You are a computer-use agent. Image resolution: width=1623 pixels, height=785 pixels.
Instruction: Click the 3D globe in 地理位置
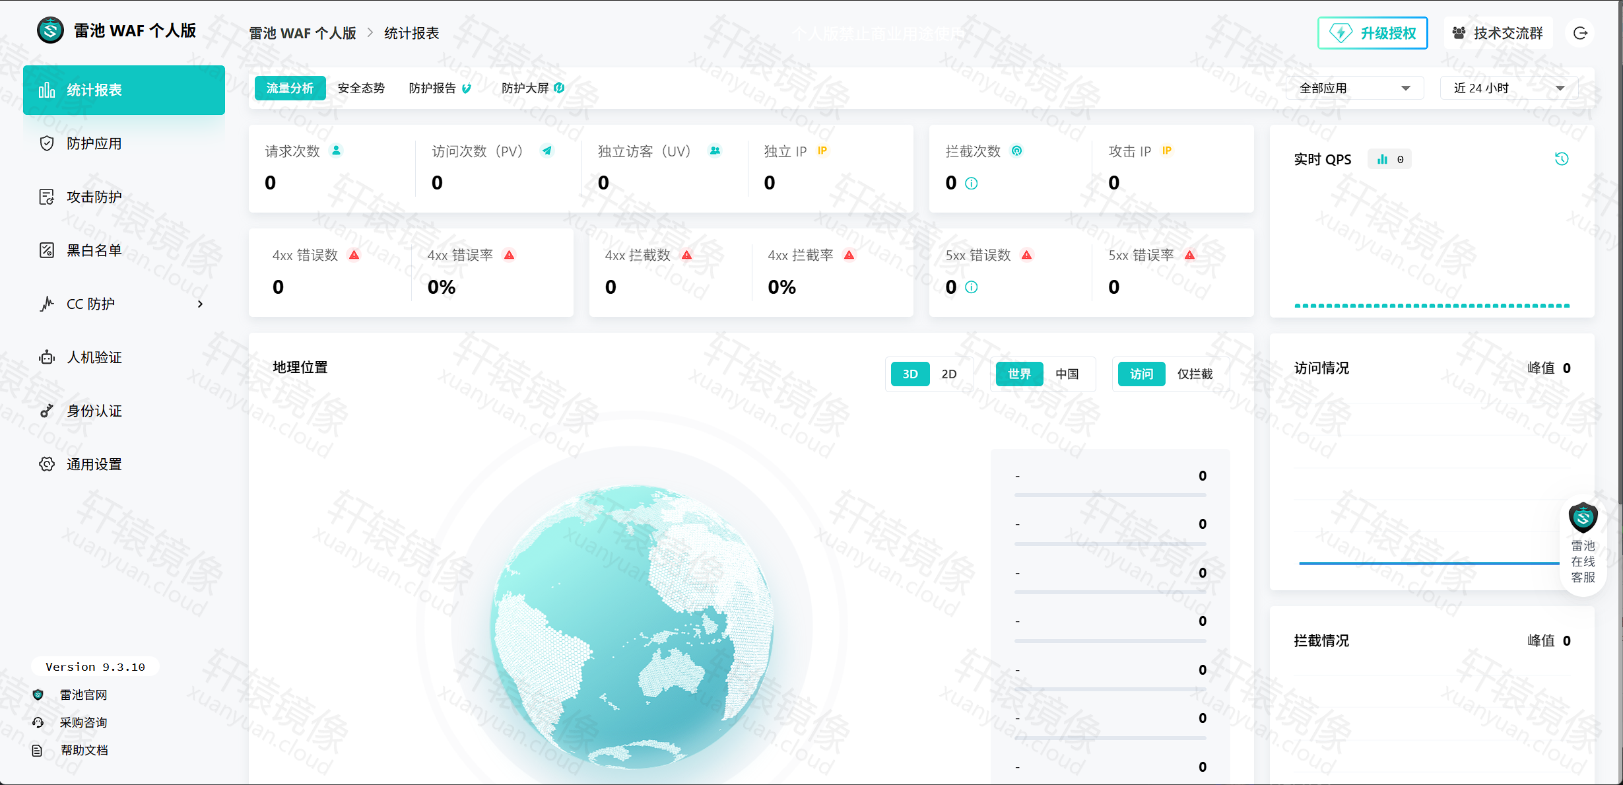(x=632, y=627)
